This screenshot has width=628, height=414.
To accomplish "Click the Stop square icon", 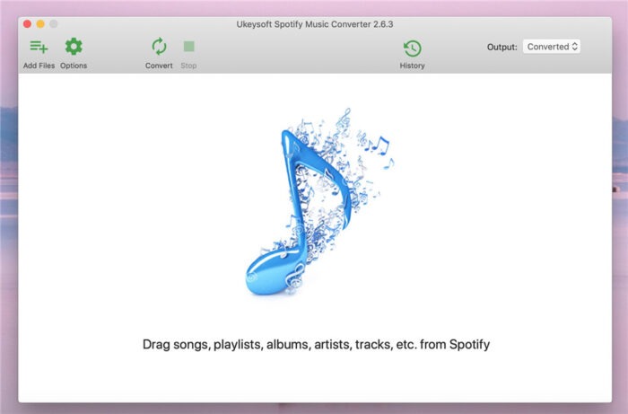I will 188,47.
